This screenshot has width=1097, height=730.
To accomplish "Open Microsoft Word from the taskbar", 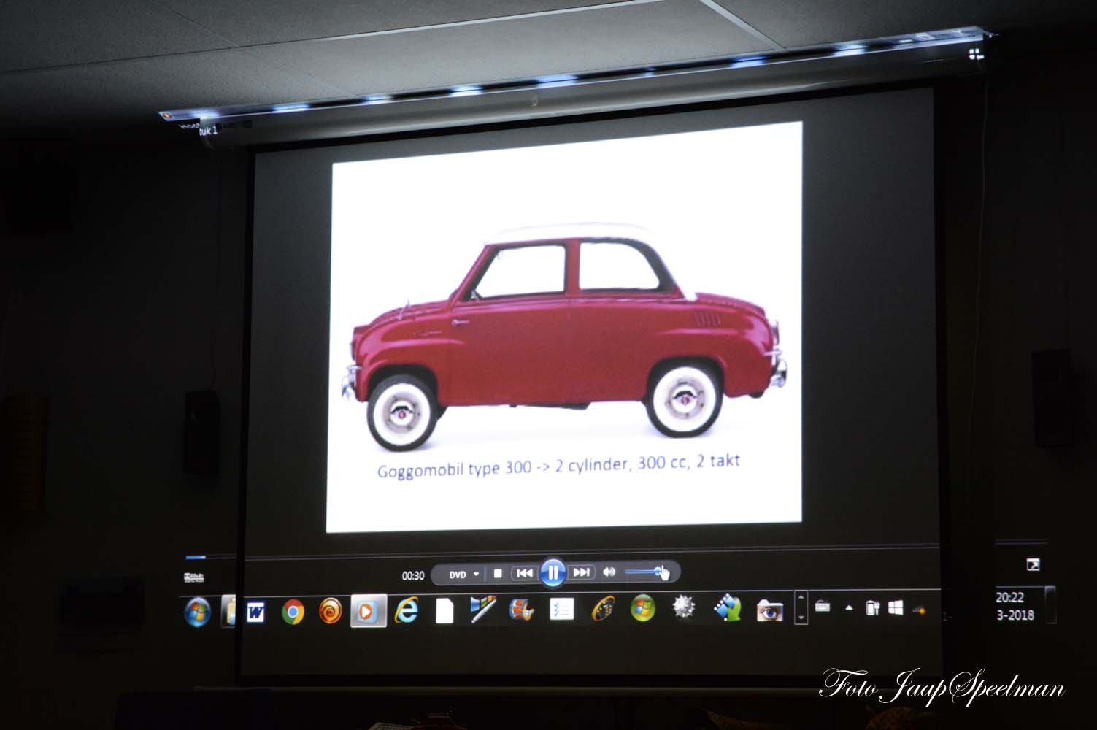I will tap(255, 612).
